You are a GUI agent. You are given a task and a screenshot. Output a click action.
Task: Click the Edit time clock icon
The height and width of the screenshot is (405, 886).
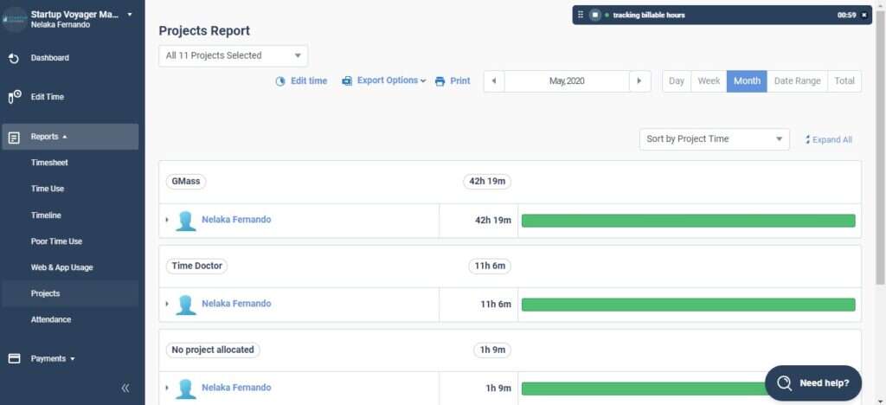[x=280, y=81]
